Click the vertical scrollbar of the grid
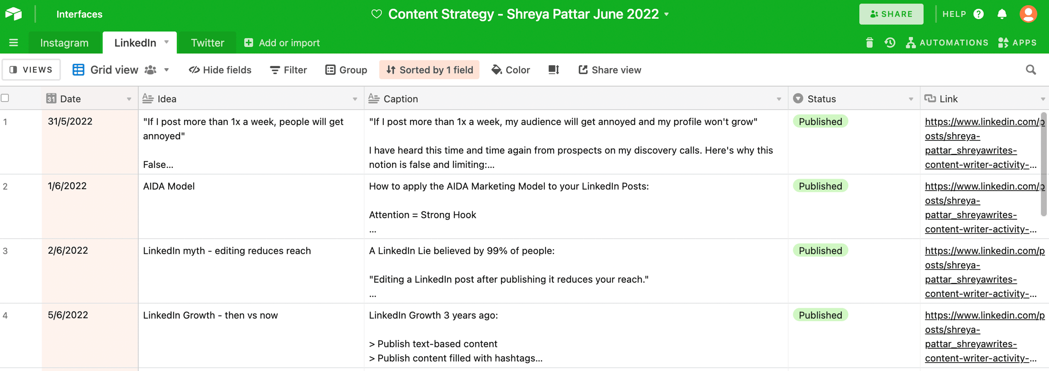This screenshot has height=371, width=1049. tap(1044, 164)
